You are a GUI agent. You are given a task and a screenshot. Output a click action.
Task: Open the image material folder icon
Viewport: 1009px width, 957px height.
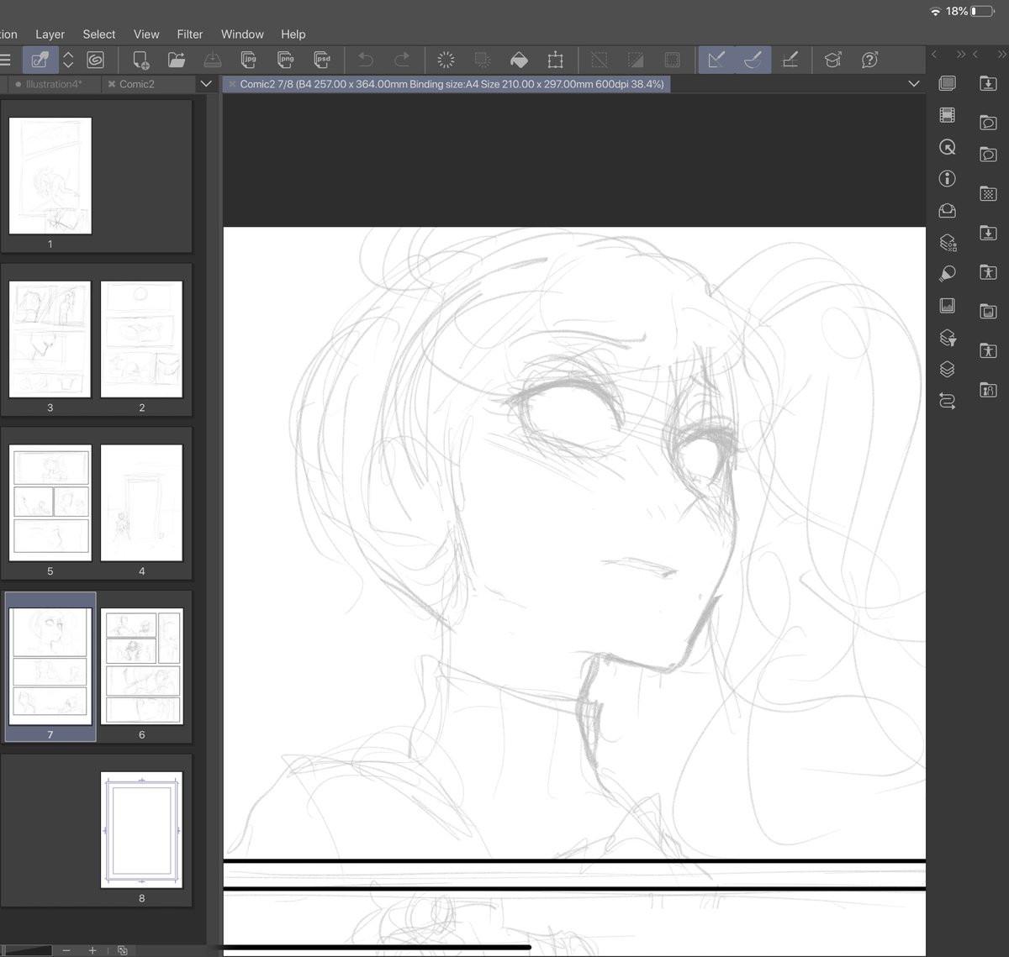click(x=988, y=312)
